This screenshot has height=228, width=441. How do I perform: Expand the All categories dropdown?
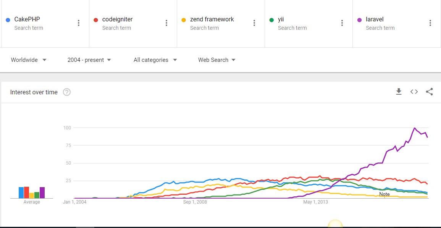click(155, 60)
